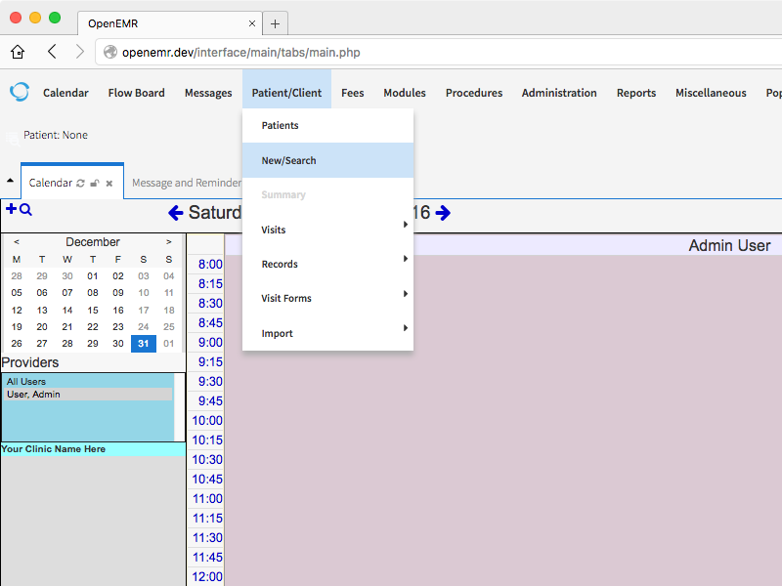The width and height of the screenshot is (782, 586).
Task: Click the browser forward arrow
Action: pos(80,52)
